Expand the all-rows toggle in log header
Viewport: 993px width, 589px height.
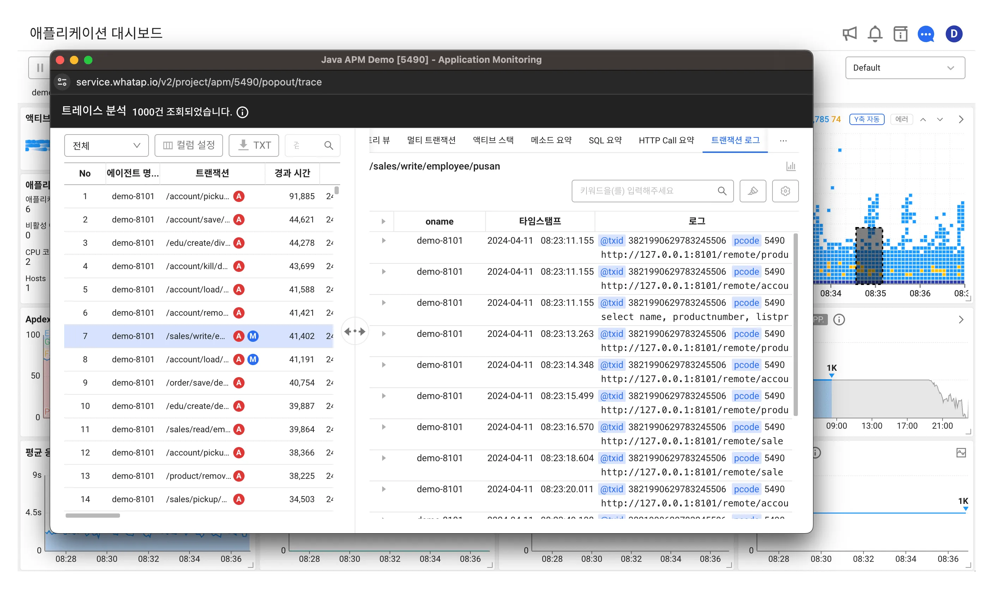point(383,221)
